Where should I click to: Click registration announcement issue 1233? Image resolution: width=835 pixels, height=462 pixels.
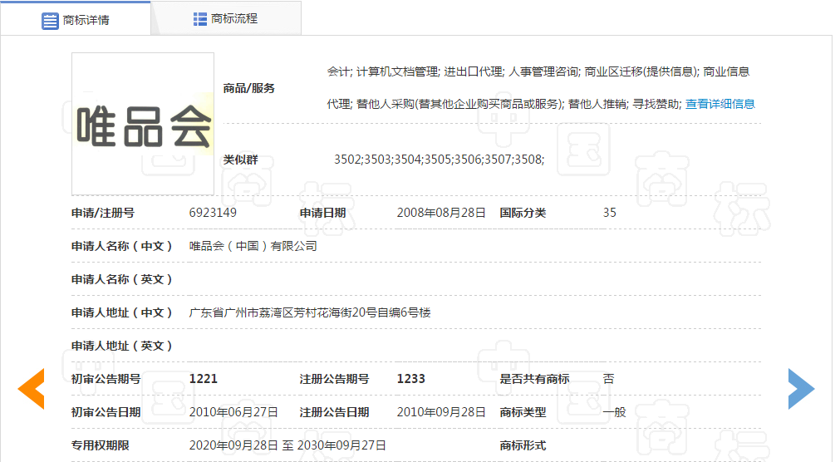pos(411,379)
